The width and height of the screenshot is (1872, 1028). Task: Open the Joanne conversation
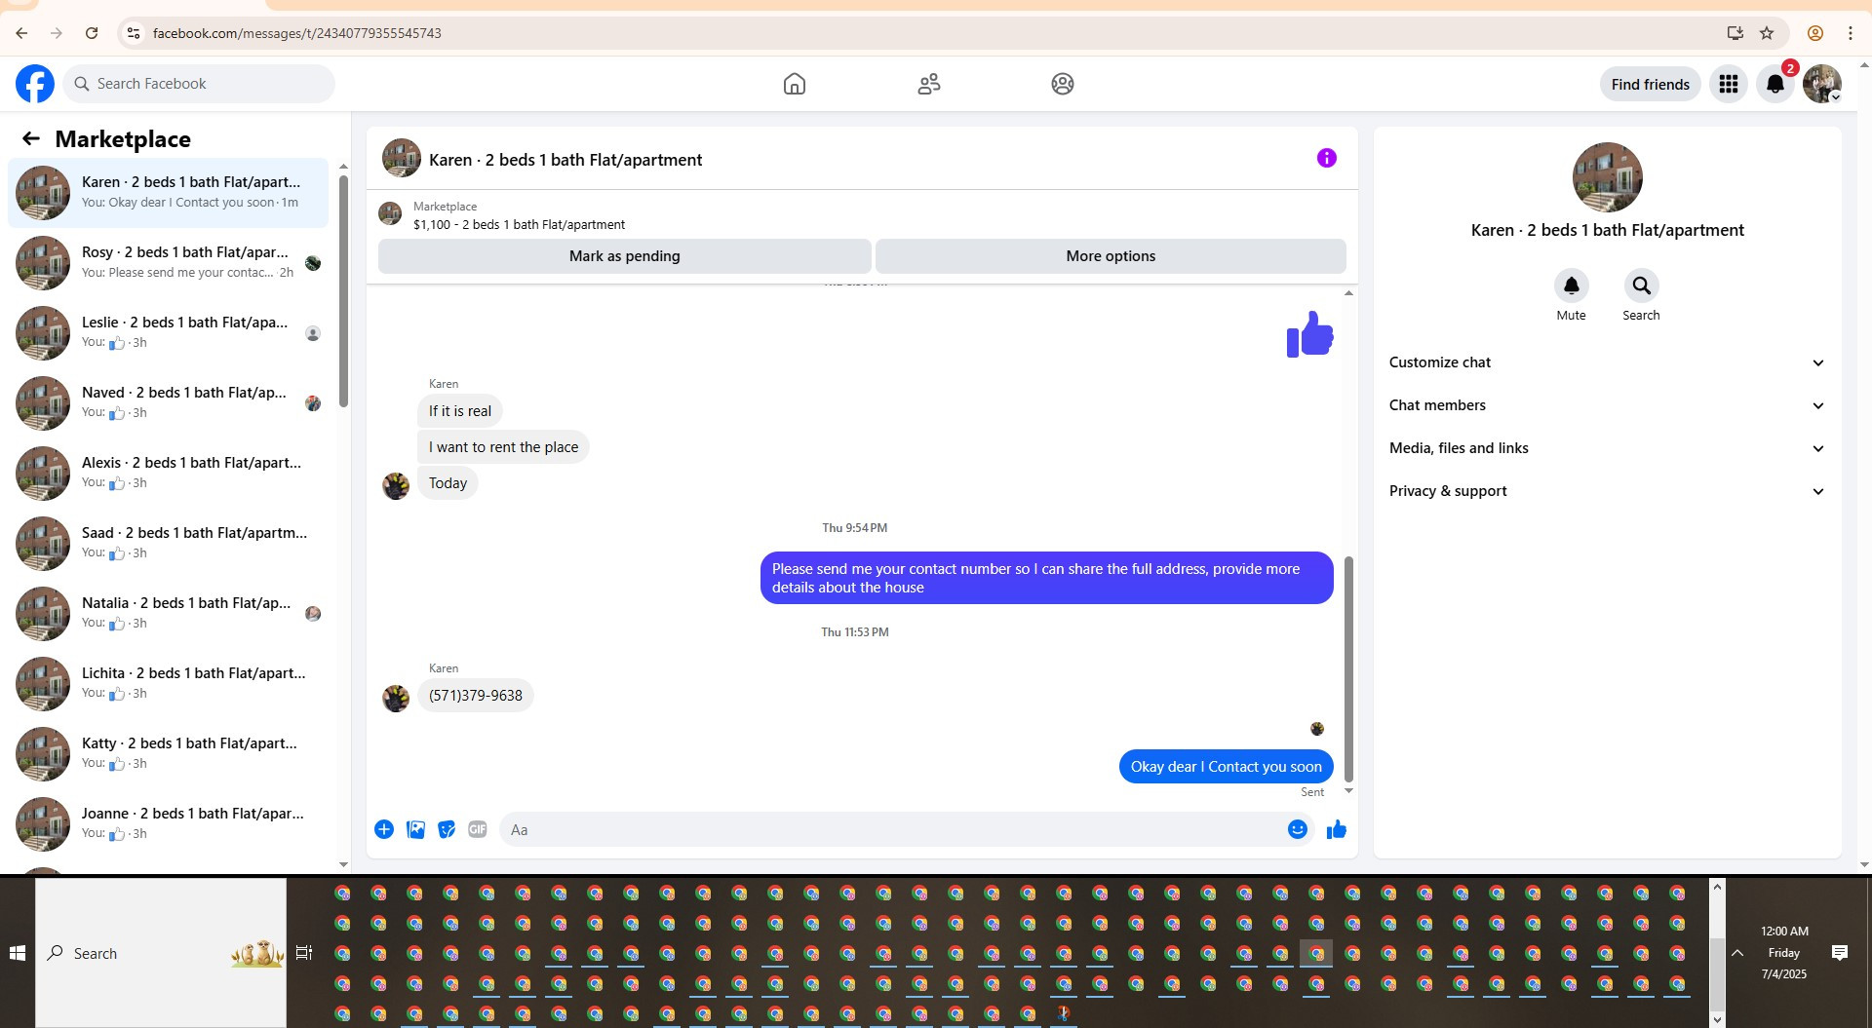[168, 824]
